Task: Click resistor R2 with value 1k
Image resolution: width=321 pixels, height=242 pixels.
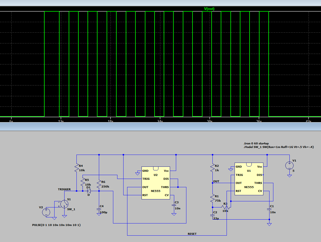Action: 212,167
